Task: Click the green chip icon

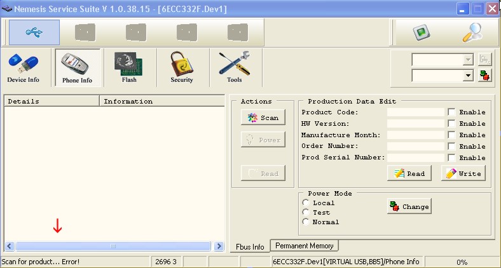Action: pos(421,32)
